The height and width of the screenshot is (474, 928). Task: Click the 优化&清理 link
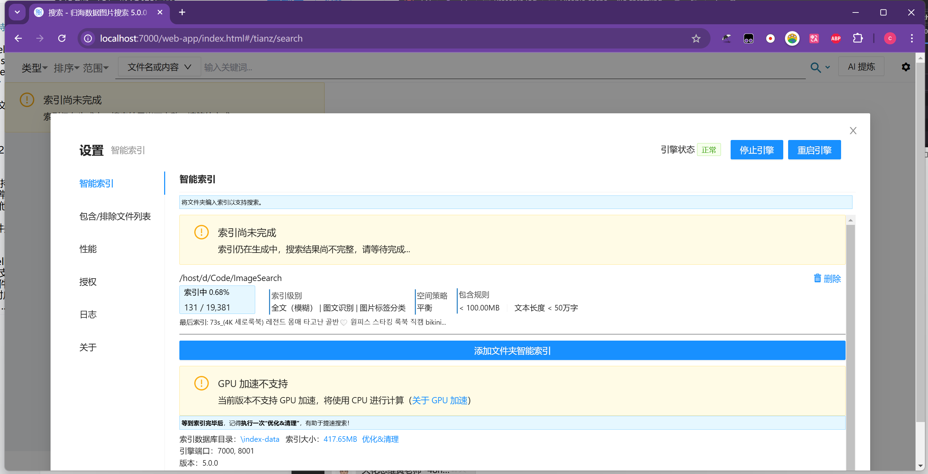380,439
